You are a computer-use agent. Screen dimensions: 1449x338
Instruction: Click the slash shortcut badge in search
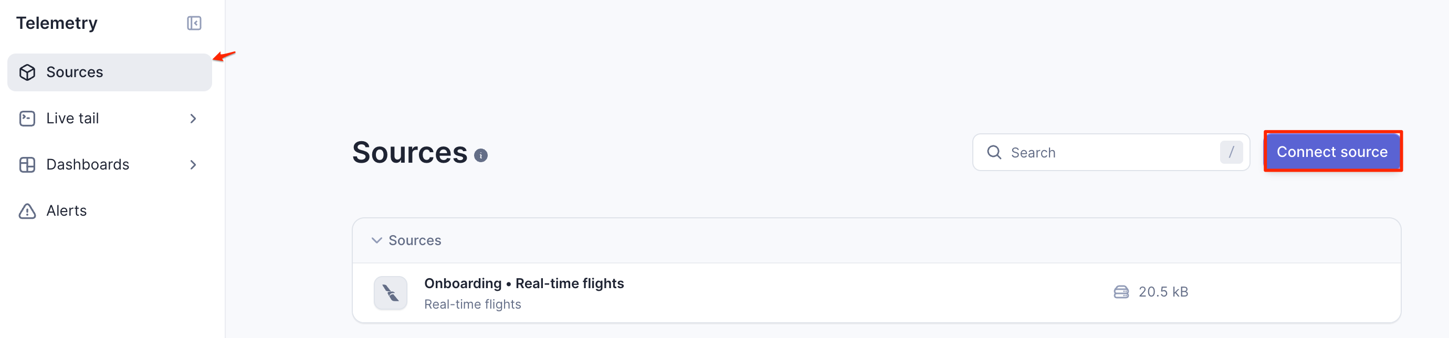(1232, 152)
